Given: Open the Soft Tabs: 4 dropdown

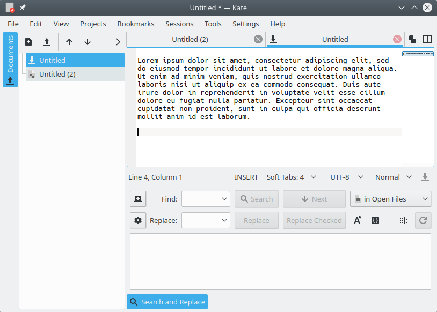Looking at the screenshot, I should coord(291,177).
